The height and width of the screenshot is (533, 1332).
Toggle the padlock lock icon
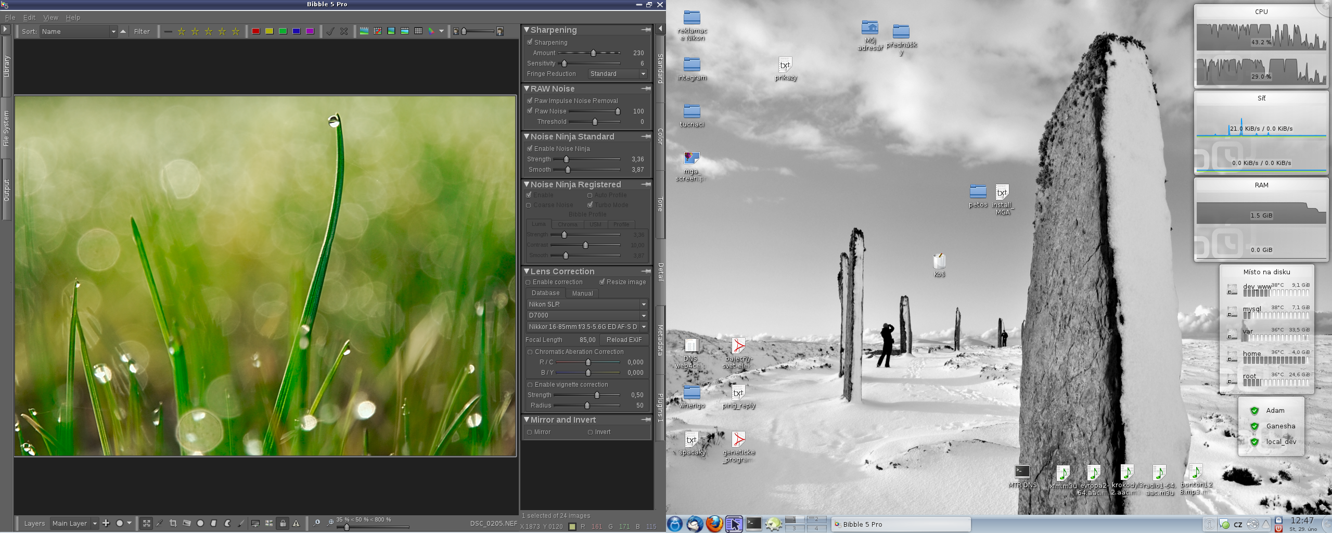pos(283,523)
